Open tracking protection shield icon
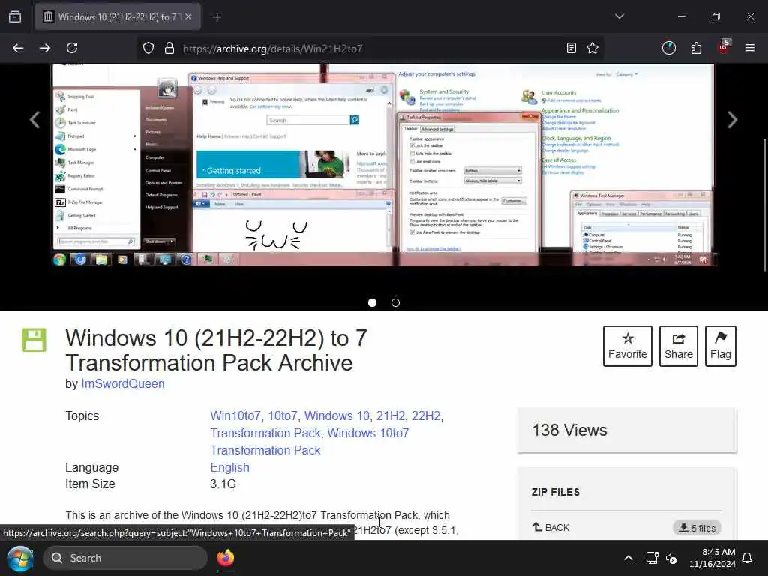Viewport: 768px width, 576px height. tap(148, 48)
